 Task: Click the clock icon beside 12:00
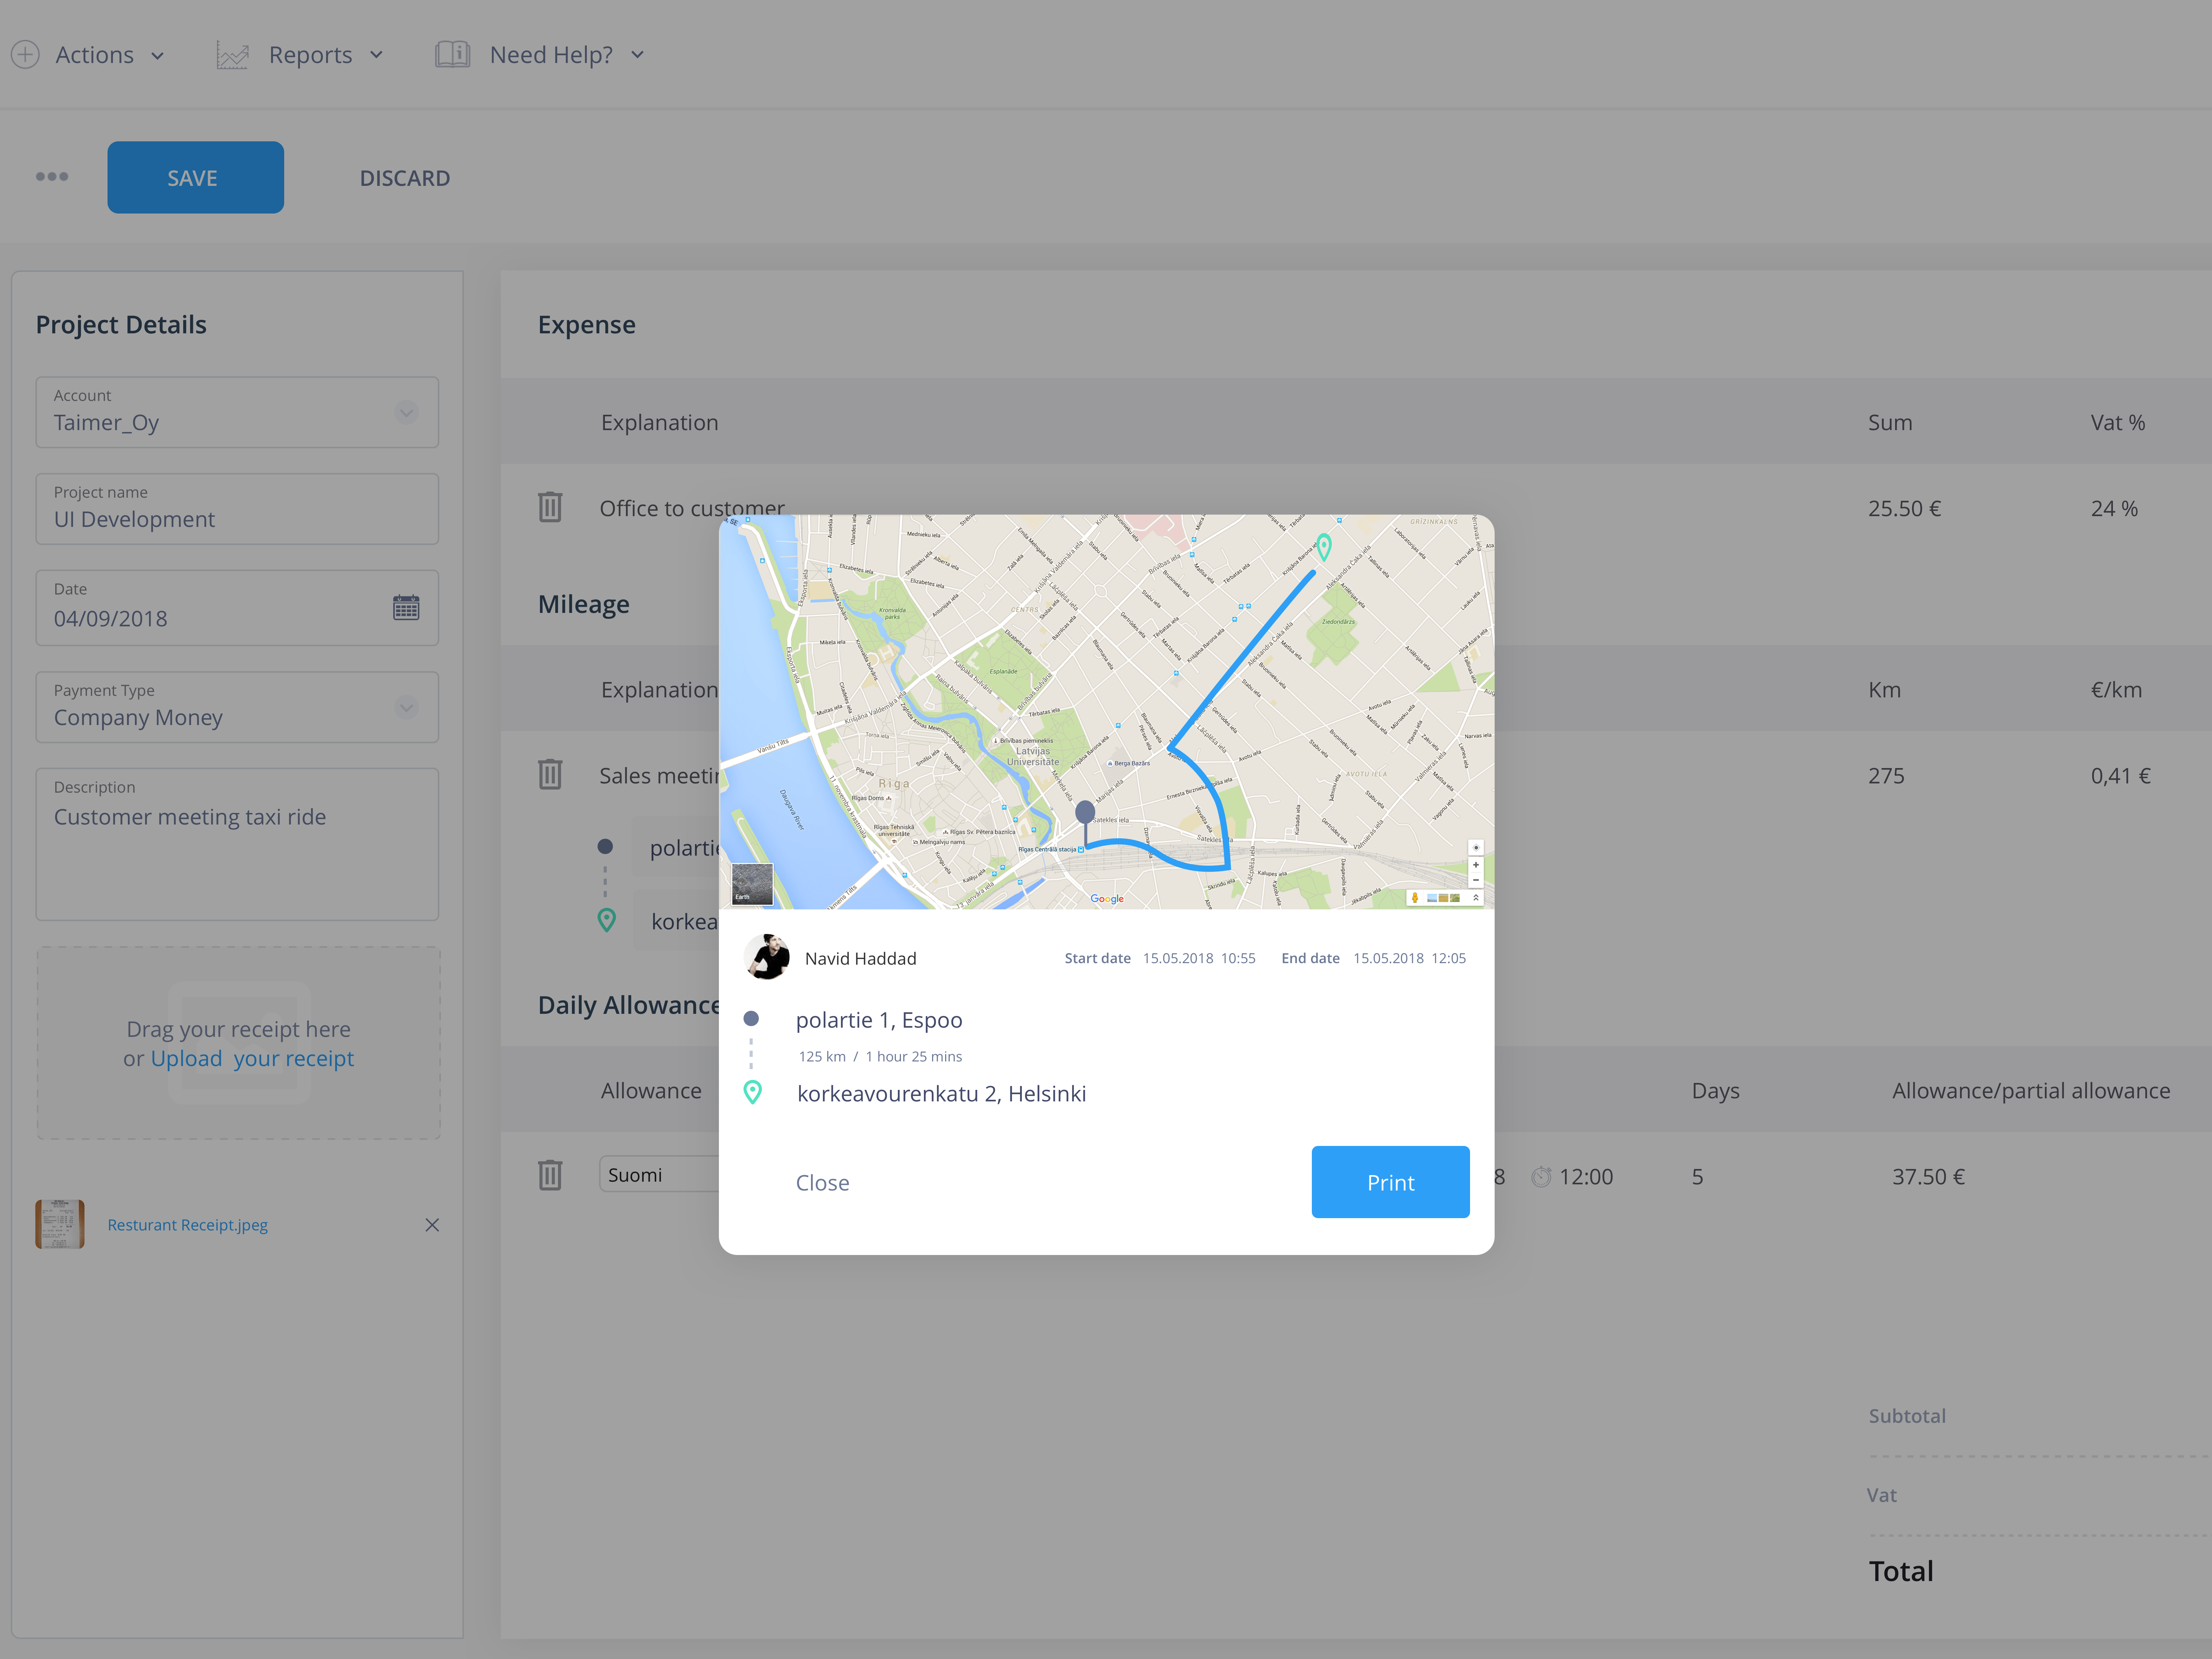tap(1541, 1177)
